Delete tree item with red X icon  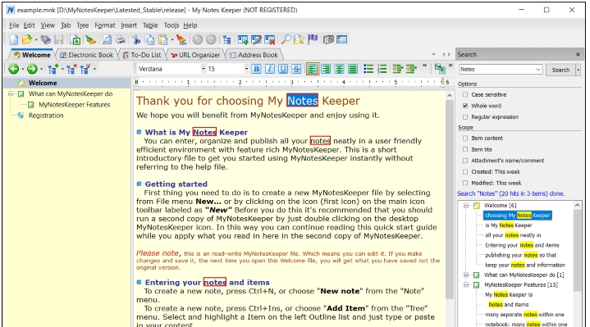click(71, 69)
